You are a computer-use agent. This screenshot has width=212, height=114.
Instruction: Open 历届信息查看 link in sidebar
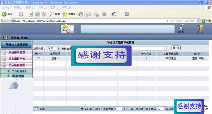tap(17, 65)
